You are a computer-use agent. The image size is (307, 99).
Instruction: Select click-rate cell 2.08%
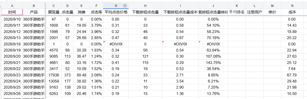coord(96,75)
